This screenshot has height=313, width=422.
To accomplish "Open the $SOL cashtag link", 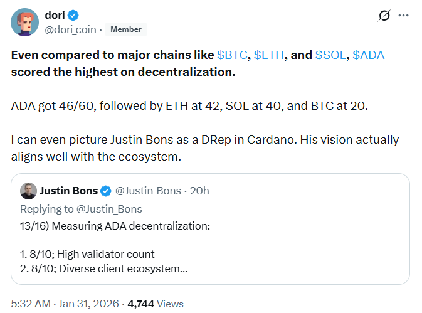I will coord(330,55).
